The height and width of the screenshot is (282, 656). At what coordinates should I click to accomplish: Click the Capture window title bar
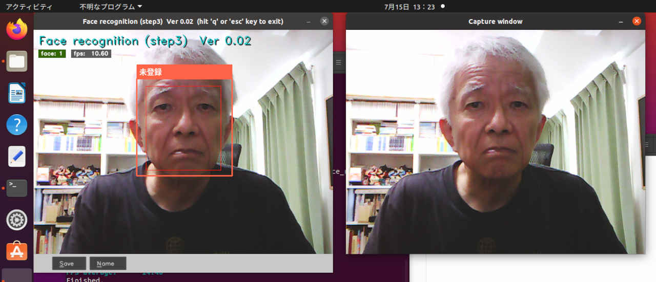click(x=495, y=21)
